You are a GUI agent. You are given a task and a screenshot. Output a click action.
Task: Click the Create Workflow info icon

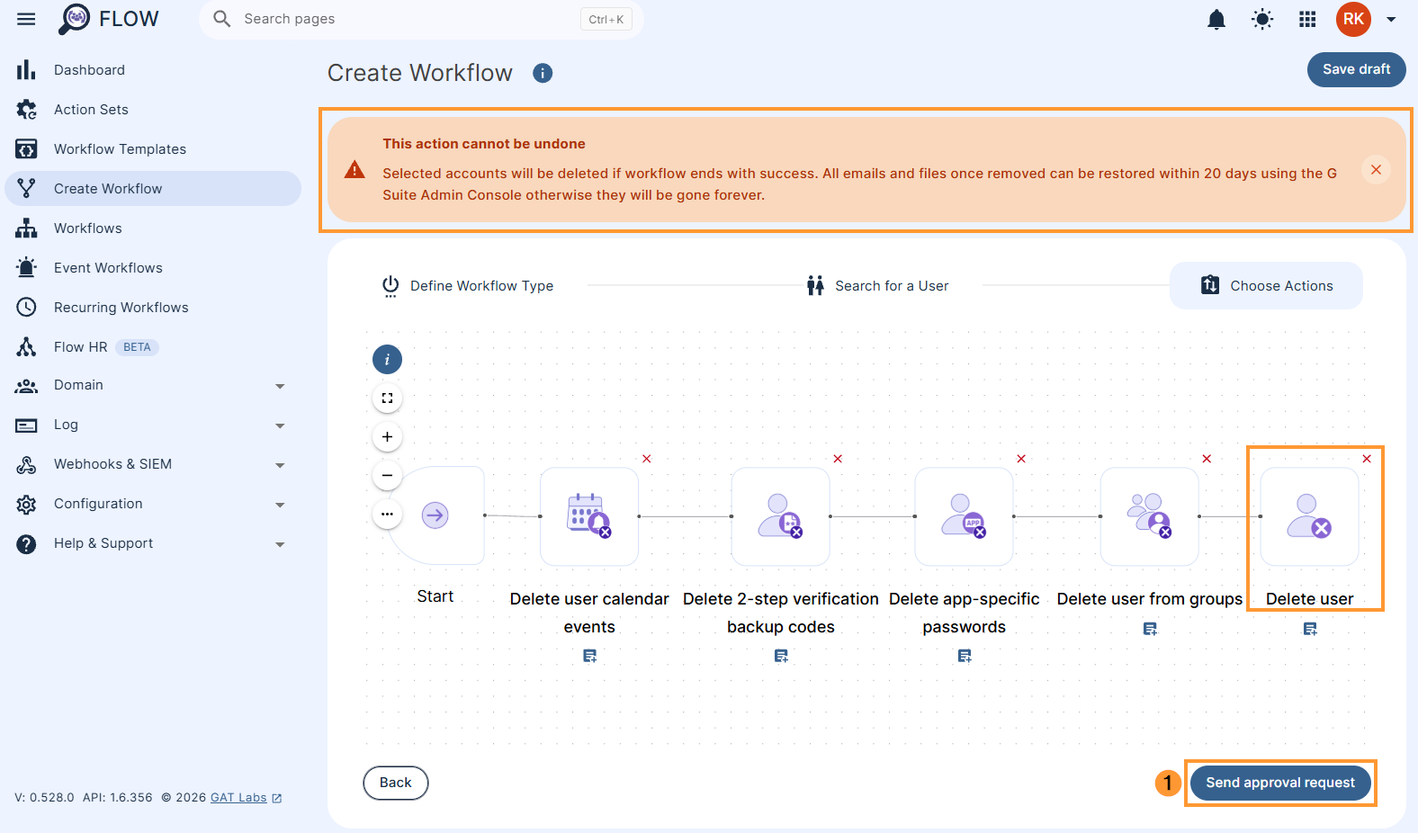pyautogui.click(x=543, y=73)
